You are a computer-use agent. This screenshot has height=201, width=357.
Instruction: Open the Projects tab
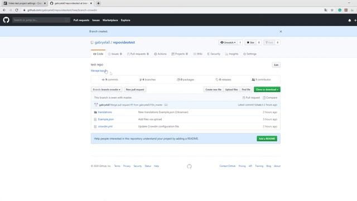[x=180, y=54]
